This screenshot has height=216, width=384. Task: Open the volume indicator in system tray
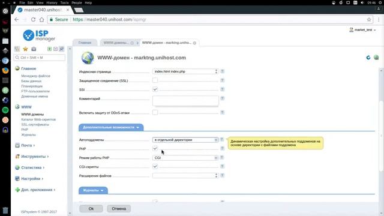click(x=362, y=2)
